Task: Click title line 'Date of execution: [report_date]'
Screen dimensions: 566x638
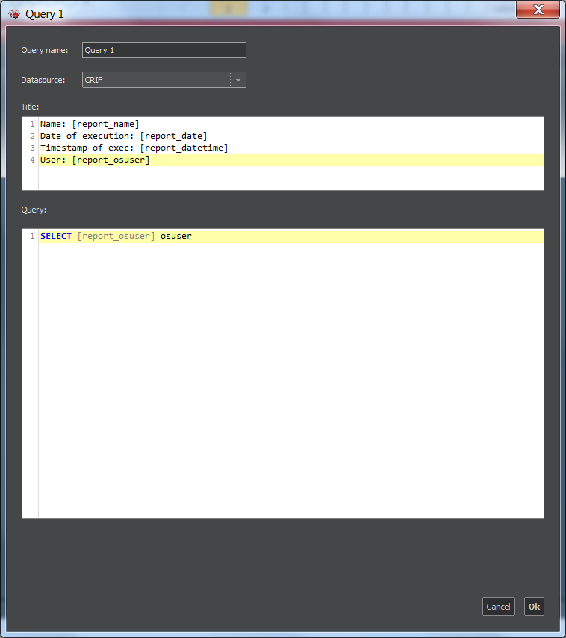Action: (x=124, y=136)
